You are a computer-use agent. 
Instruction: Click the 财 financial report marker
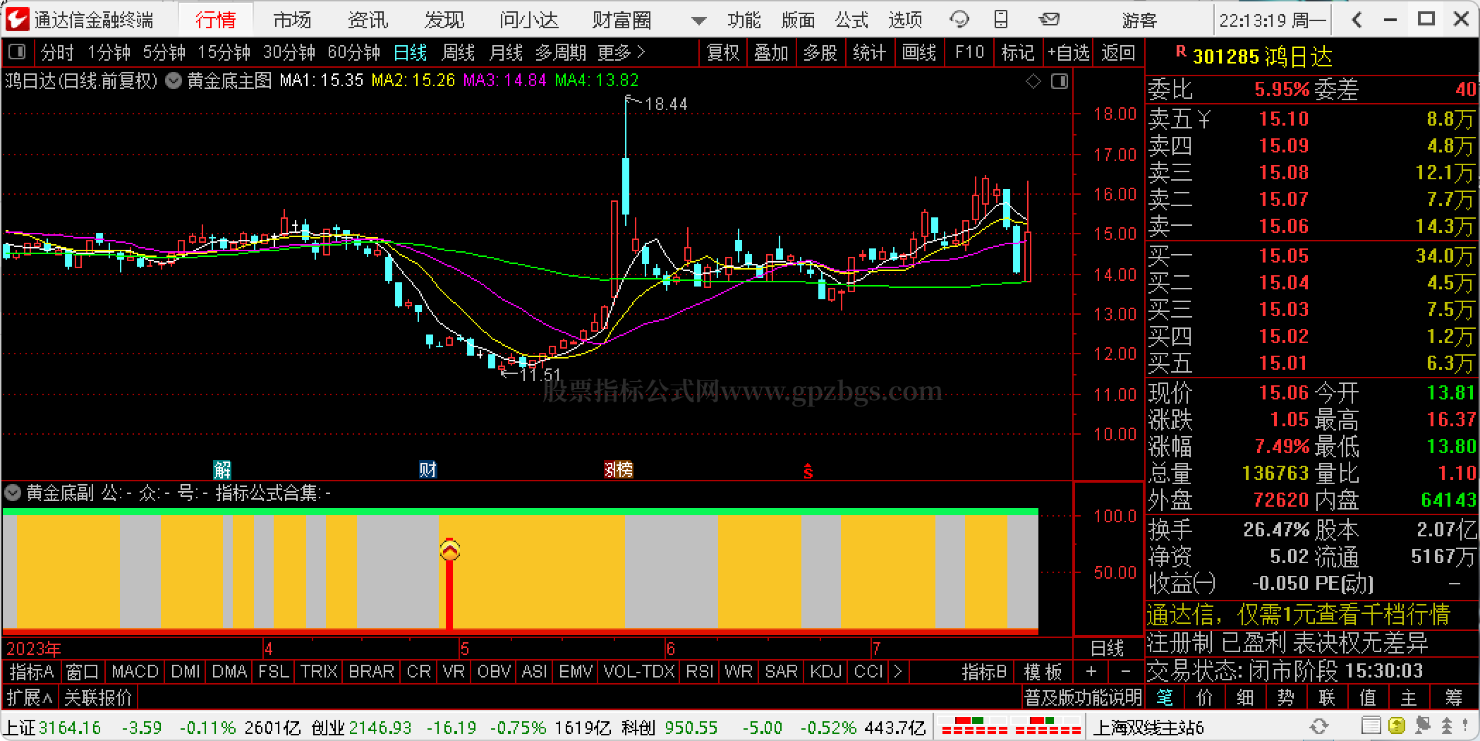click(427, 469)
